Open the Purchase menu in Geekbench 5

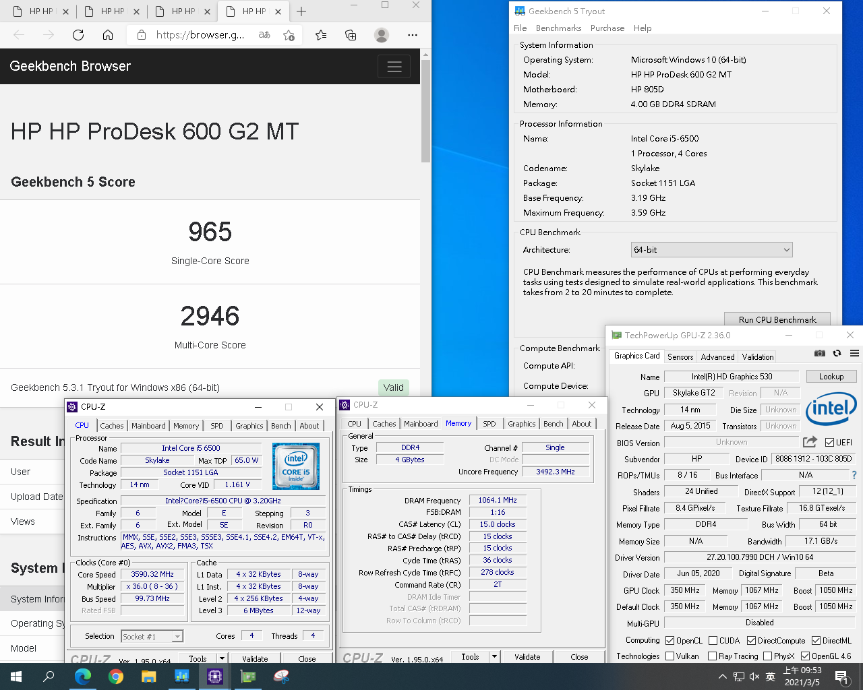click(607, 28)
